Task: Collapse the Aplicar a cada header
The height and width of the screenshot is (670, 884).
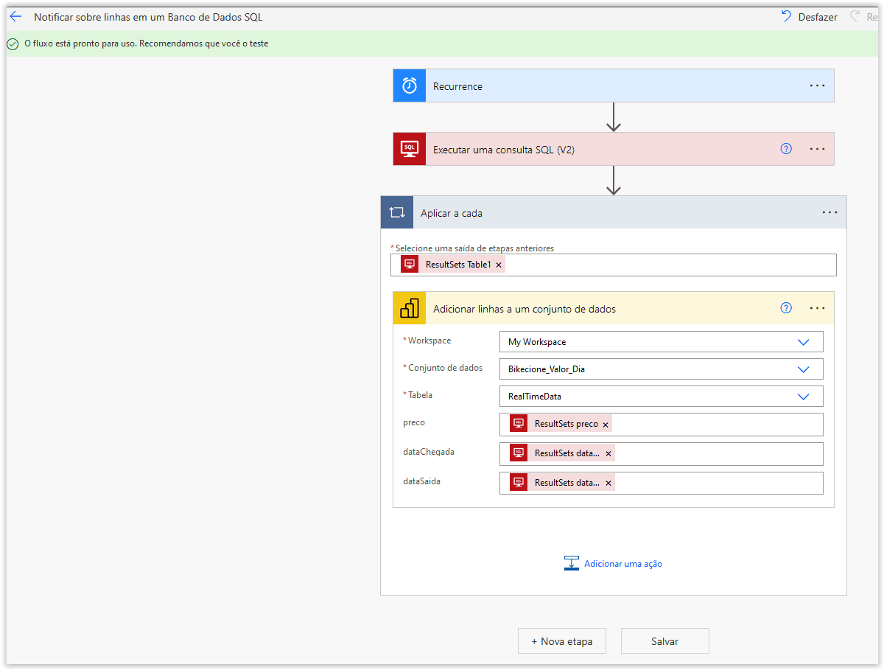Action: pyautogui.click(x=614, y=212)
